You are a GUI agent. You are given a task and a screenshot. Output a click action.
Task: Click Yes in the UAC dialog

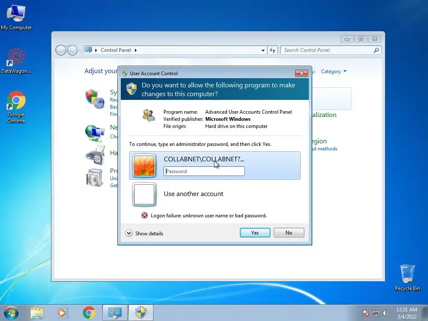click(255, 232)
